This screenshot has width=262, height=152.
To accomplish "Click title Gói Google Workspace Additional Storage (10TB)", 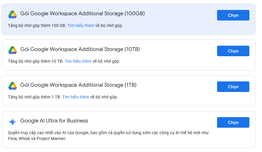I will click(x=80, y=49).
